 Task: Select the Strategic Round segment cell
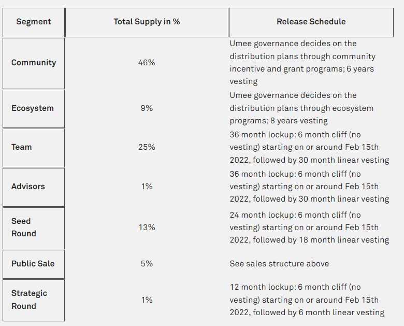(29, 300)
